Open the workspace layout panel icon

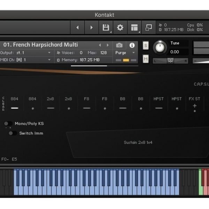tap(134, 28)
